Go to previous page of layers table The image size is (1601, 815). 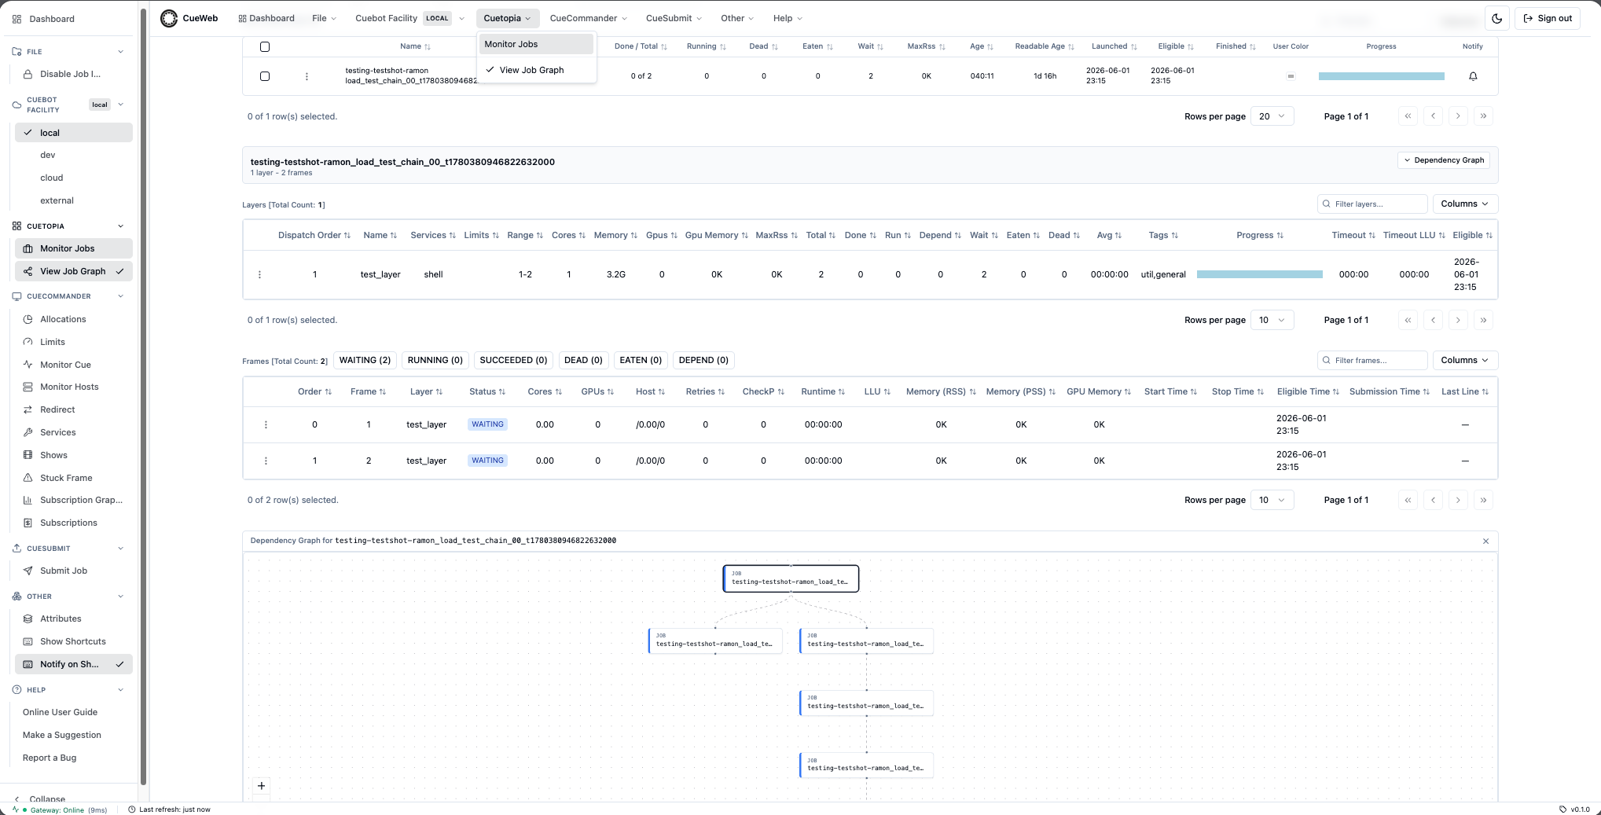click(x=1433, y=320)
